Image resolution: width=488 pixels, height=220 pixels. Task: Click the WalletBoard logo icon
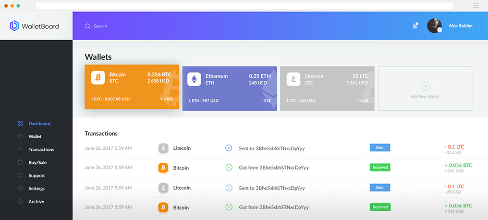[x=14, y=26]
